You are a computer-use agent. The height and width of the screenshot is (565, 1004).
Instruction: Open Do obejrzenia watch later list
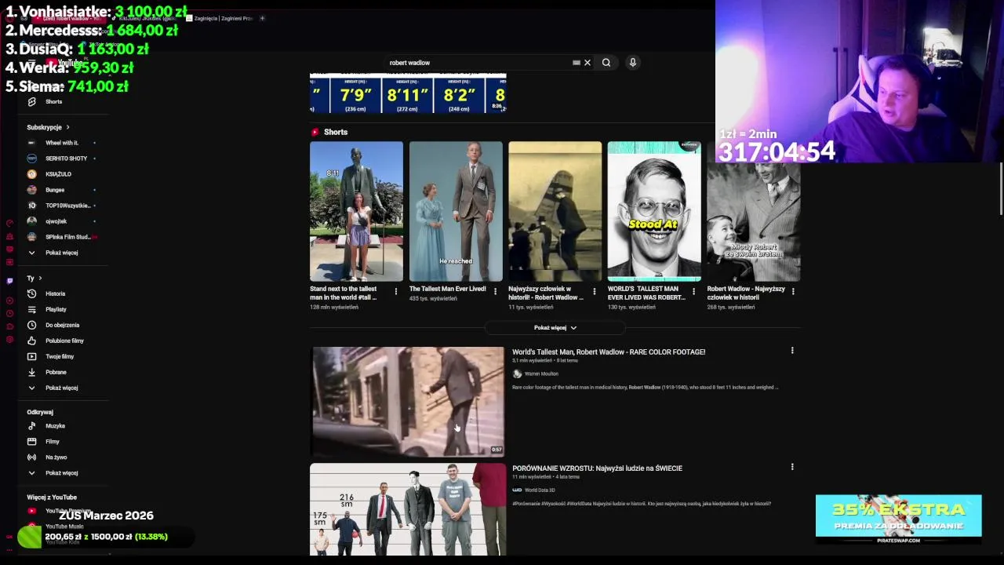coord(61,325)
